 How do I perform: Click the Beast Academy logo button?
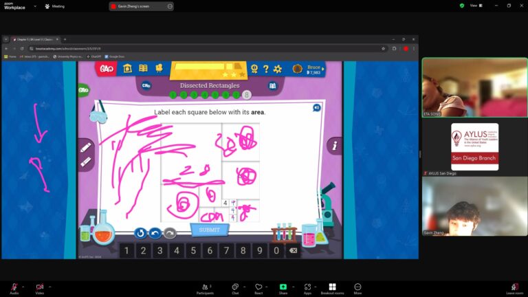point(107,69)
